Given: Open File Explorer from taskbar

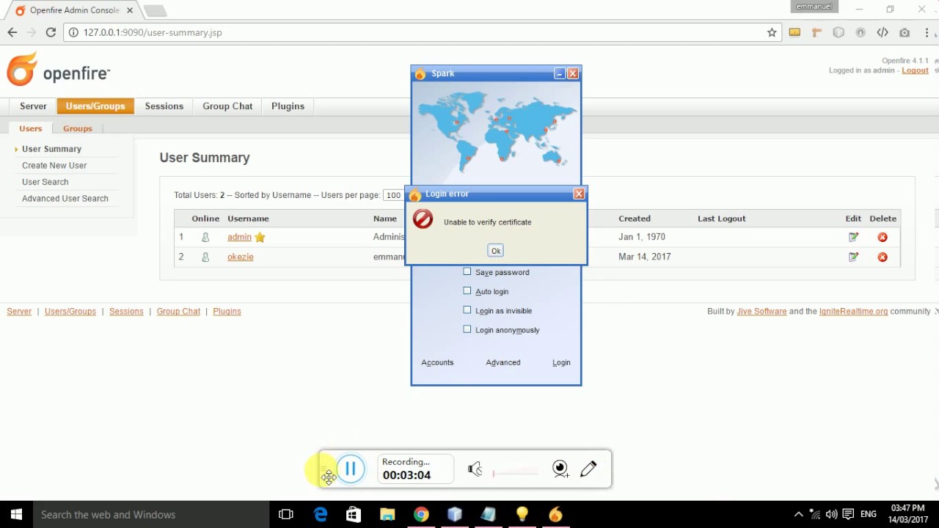Looking at the screenshot, I should (387, 515).
